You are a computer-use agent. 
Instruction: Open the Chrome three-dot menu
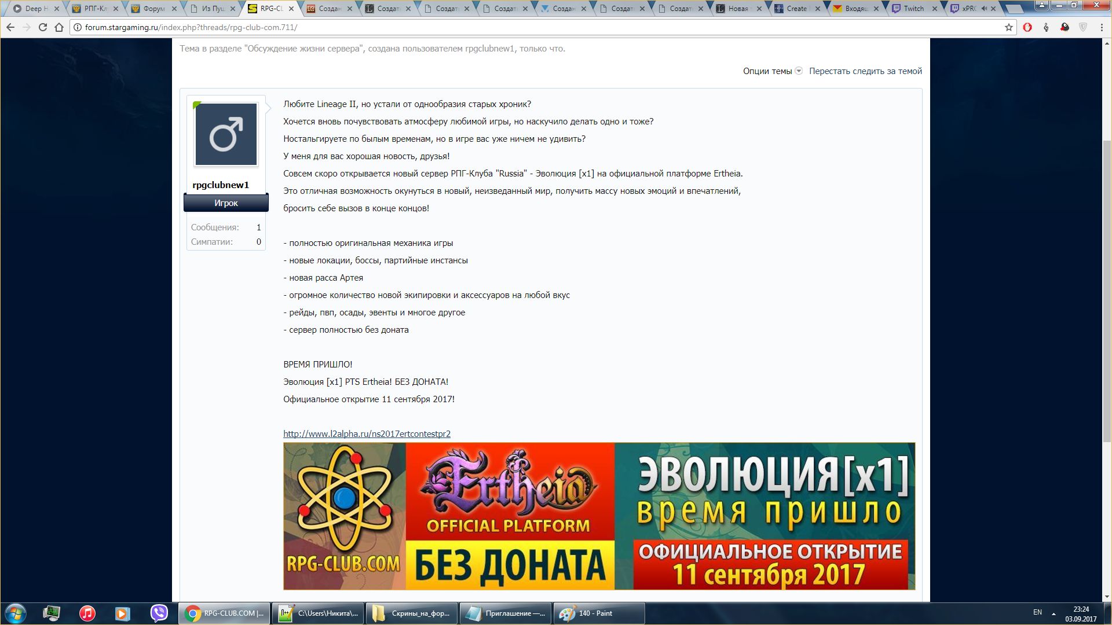[x=1101, y=27]
